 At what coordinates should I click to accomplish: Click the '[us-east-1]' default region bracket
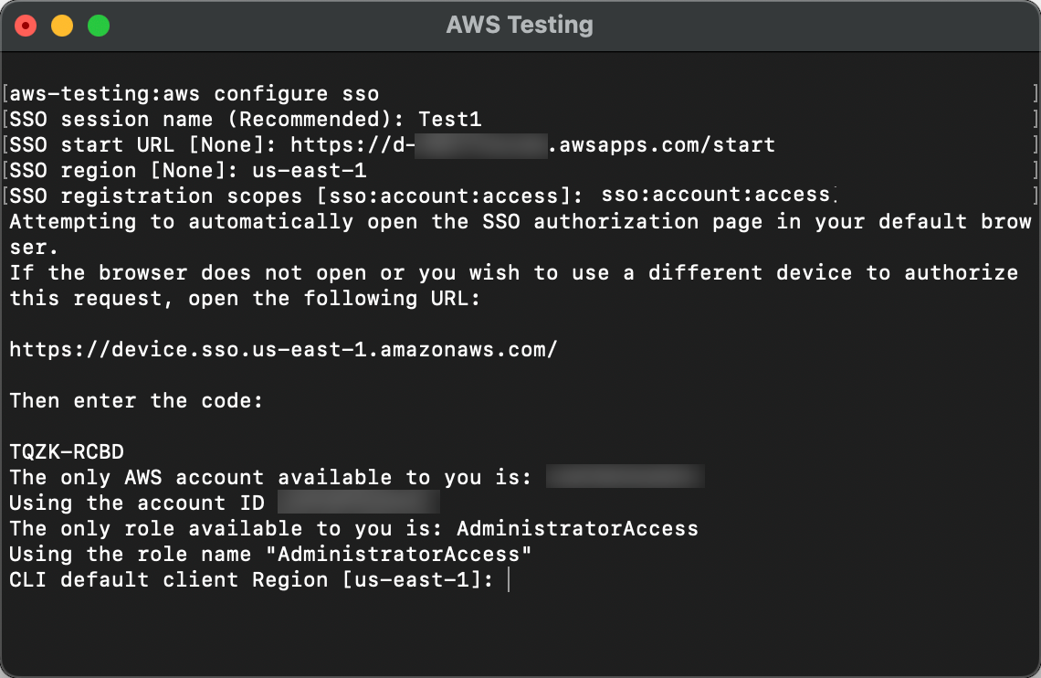click(x=412, y=579)
